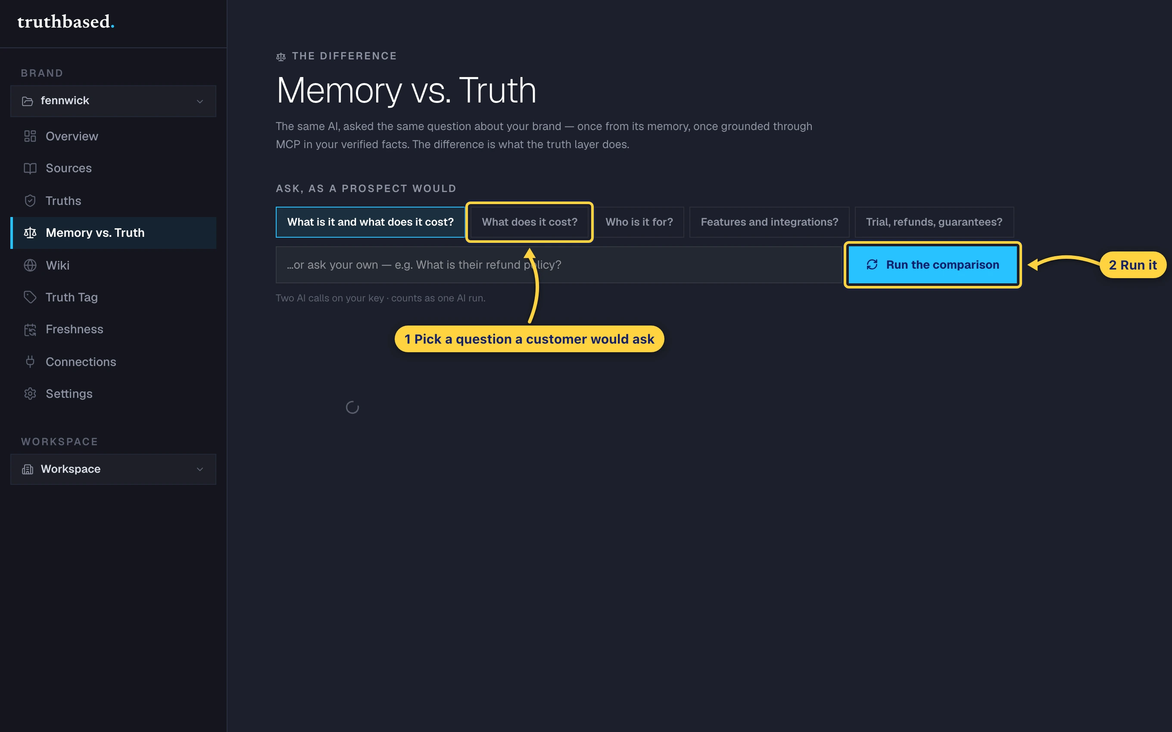The width and height of the screenshot is (1172, 732).
Task: Expand the Workspace dropdown chevron
Action: tap(200, 469)
